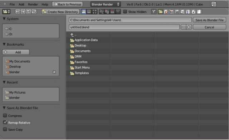229x140 pixels.
Task: Toggle font files filter icon
Action: coord(188,11)
